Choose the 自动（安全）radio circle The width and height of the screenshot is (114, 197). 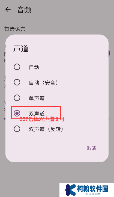(x=17, y=82)
